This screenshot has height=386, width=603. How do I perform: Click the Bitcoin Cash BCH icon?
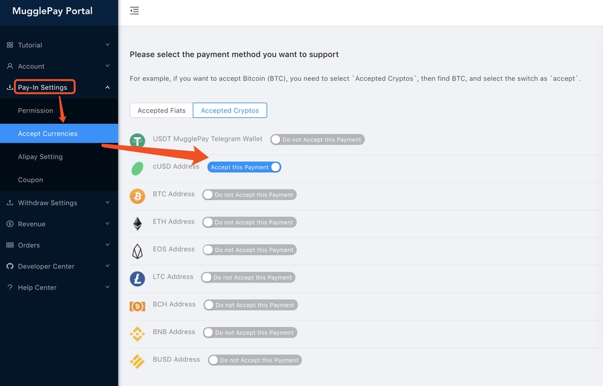[x=137, y=306]
